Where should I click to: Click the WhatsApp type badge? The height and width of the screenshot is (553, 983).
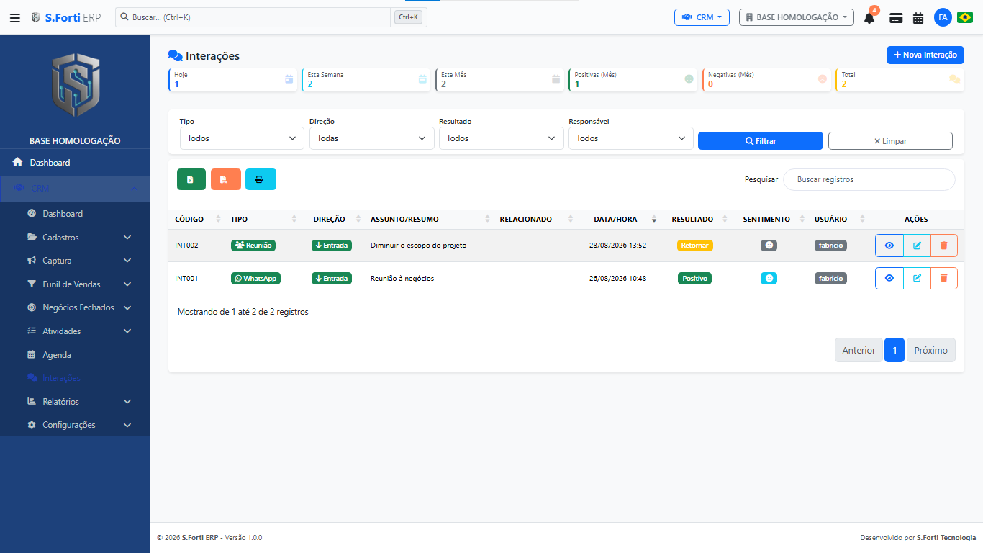pos(255,278)
